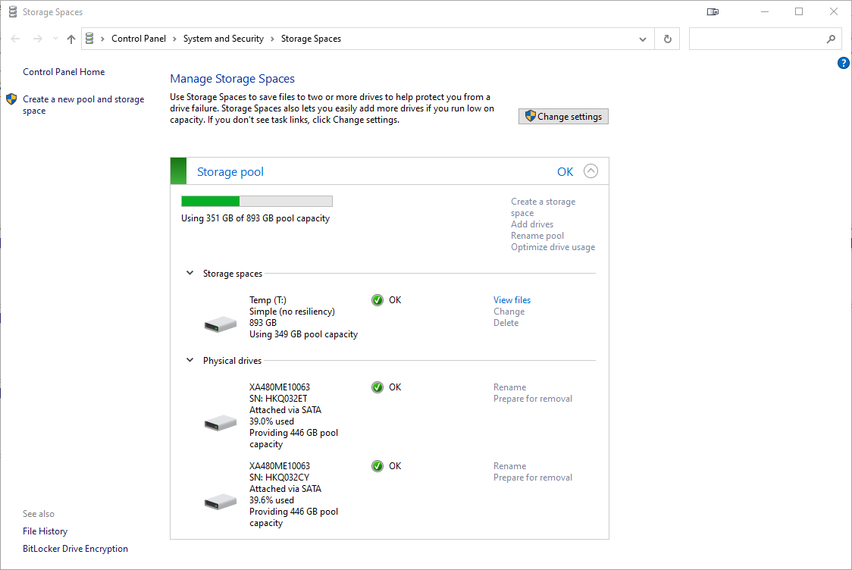Image resolution: width=852 pixels, height=570 pixels.
Task: Click 'Simple (no resiliency)' text
Action: tap(292, 312)
